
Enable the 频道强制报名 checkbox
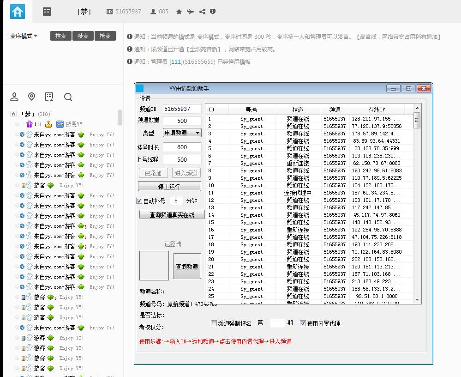pyautogui.click(x=214, y=323)
